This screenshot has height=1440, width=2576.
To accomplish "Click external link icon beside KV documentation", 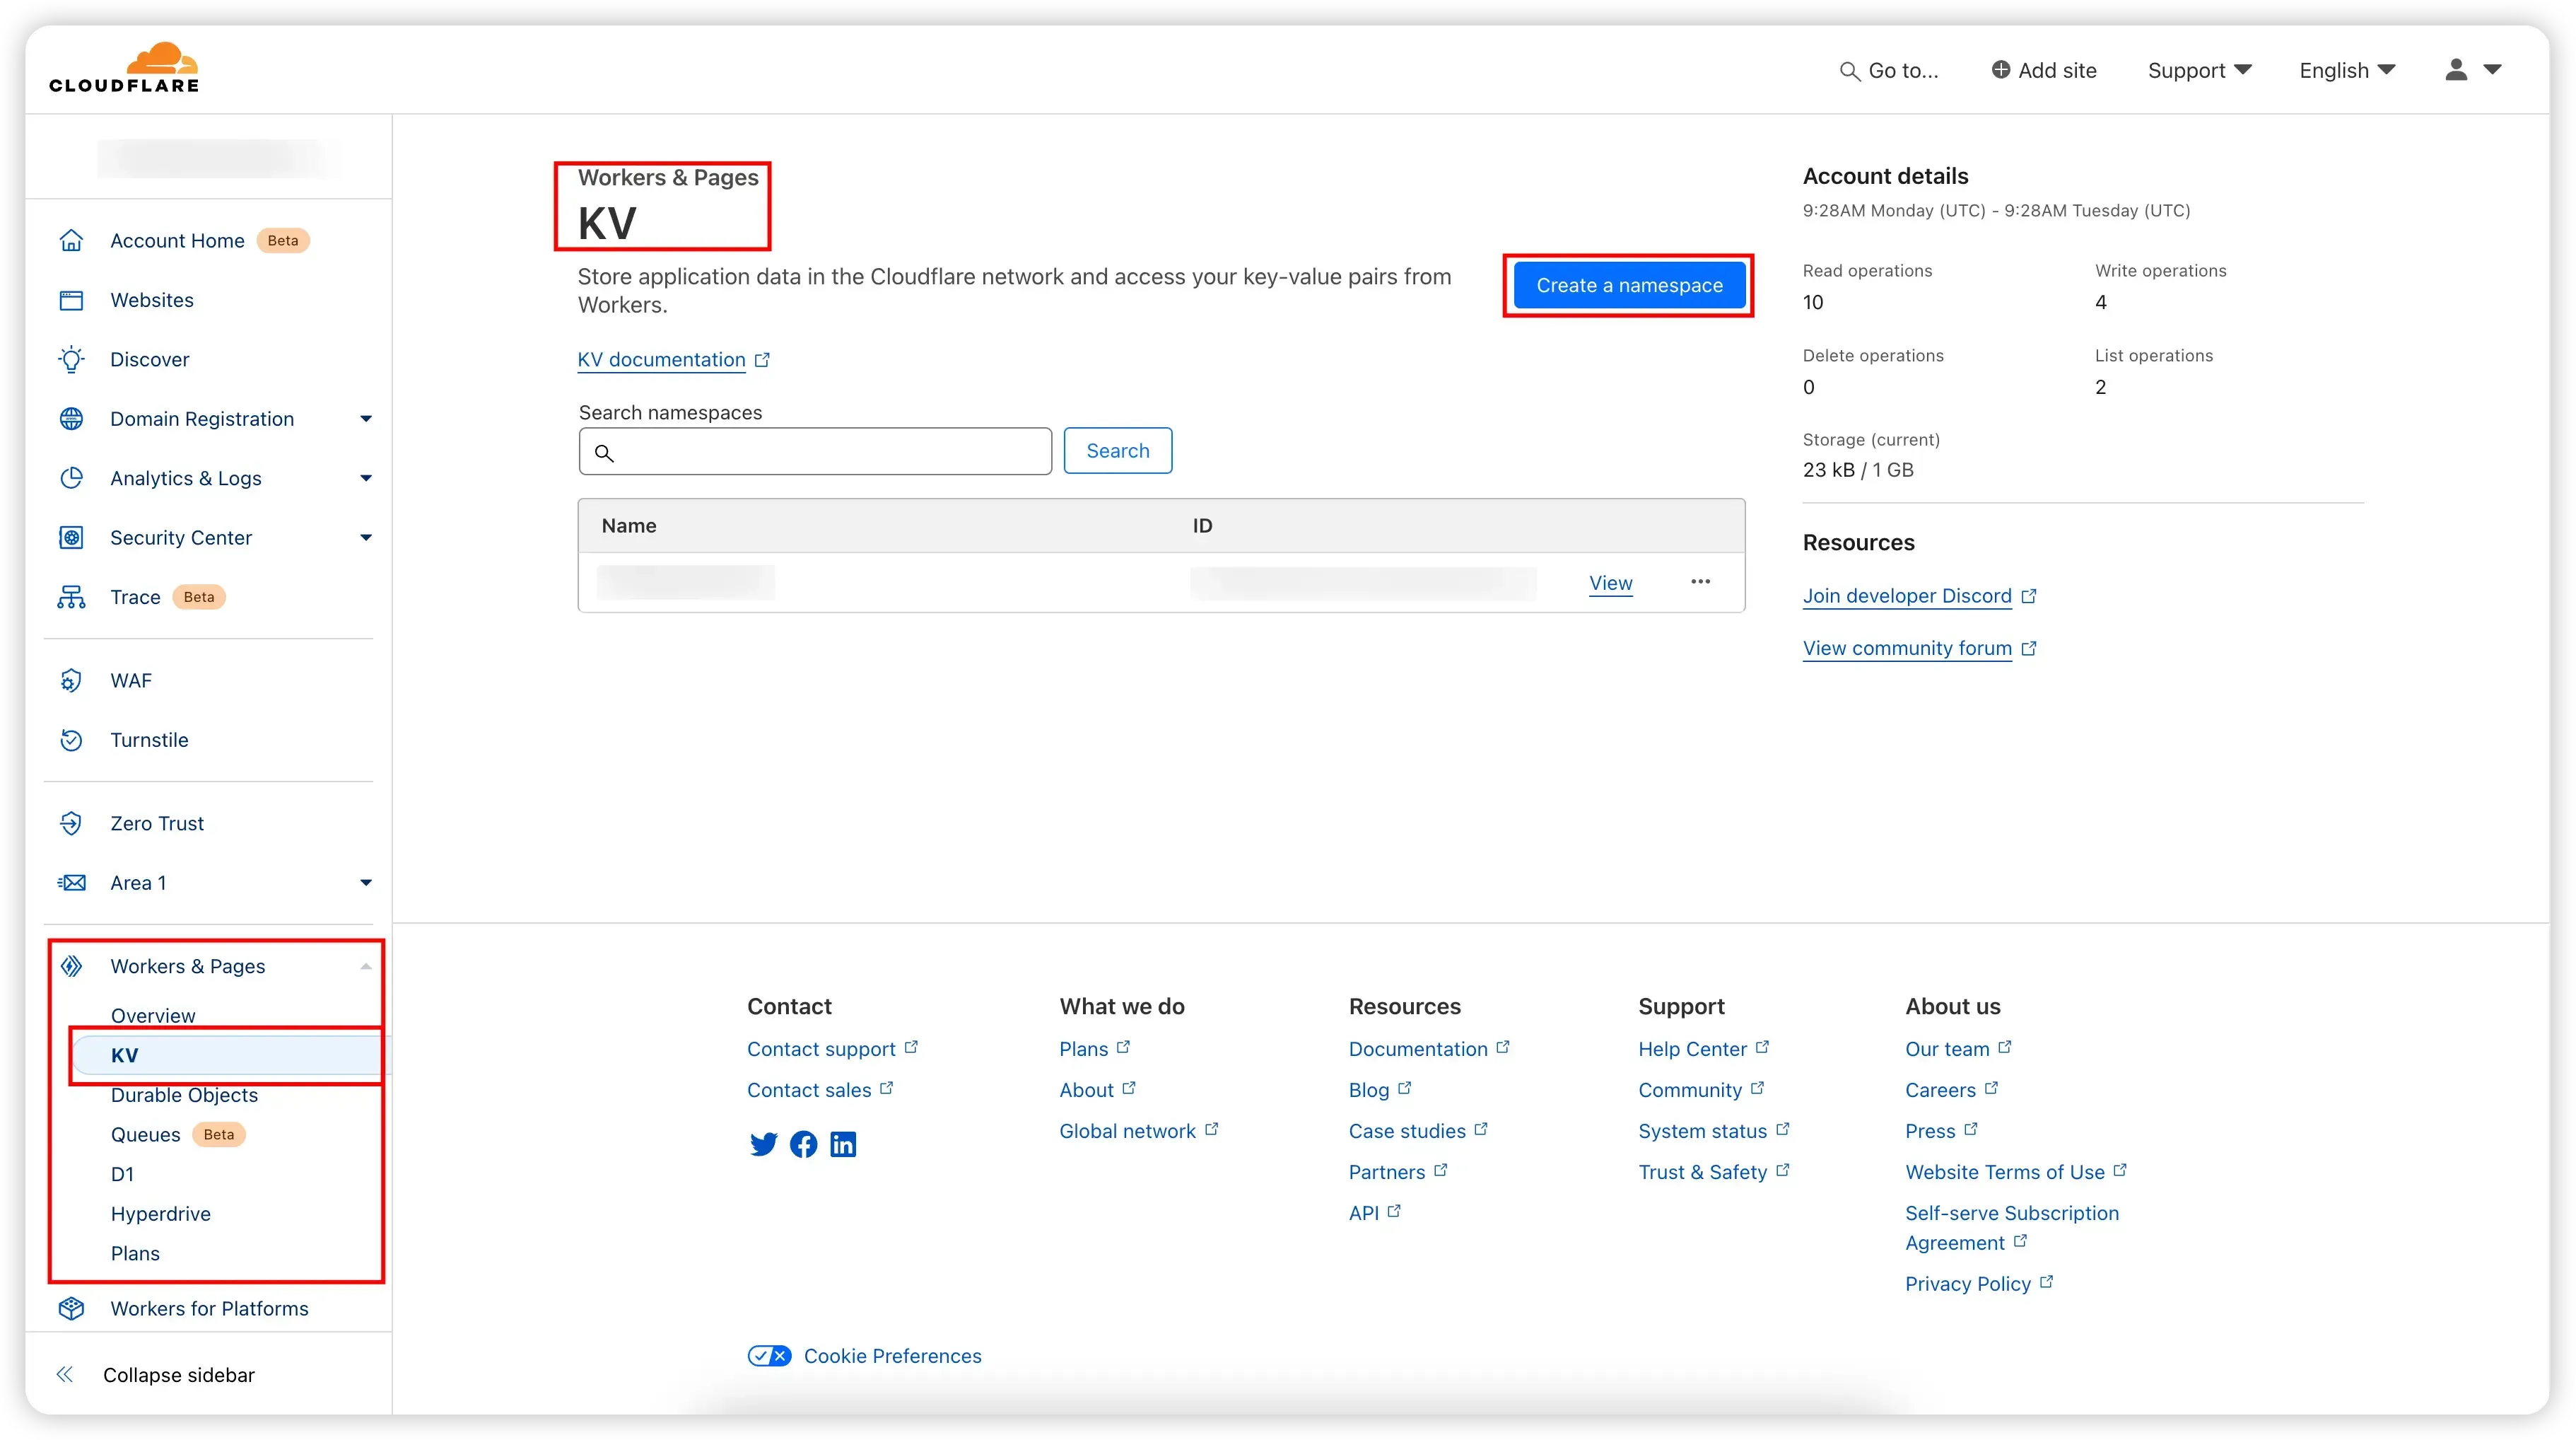I will tap(762, 359).
